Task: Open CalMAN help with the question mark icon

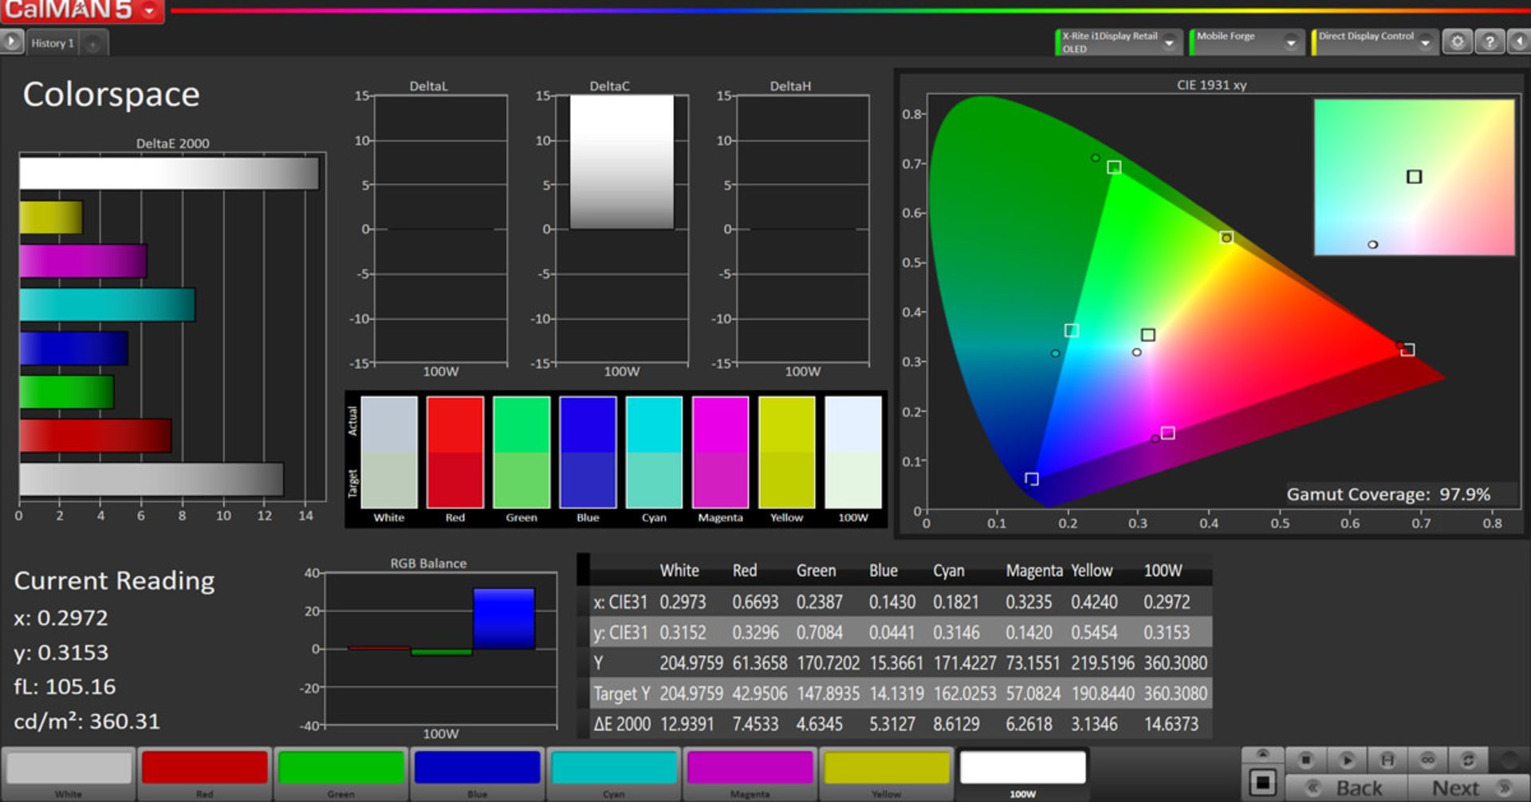Action: click(1489, 41)
